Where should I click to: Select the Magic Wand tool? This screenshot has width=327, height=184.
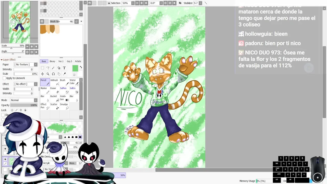click(53, 68)
